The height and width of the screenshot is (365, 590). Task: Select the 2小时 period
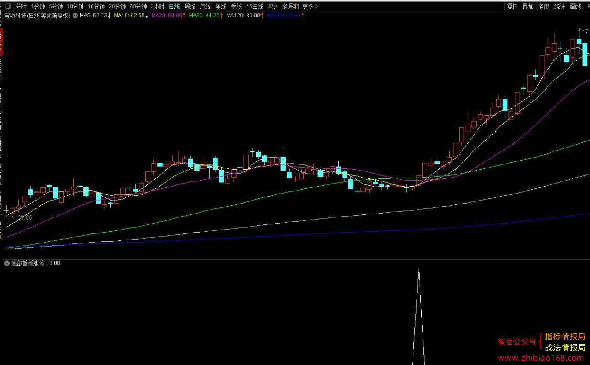(157, 7)
